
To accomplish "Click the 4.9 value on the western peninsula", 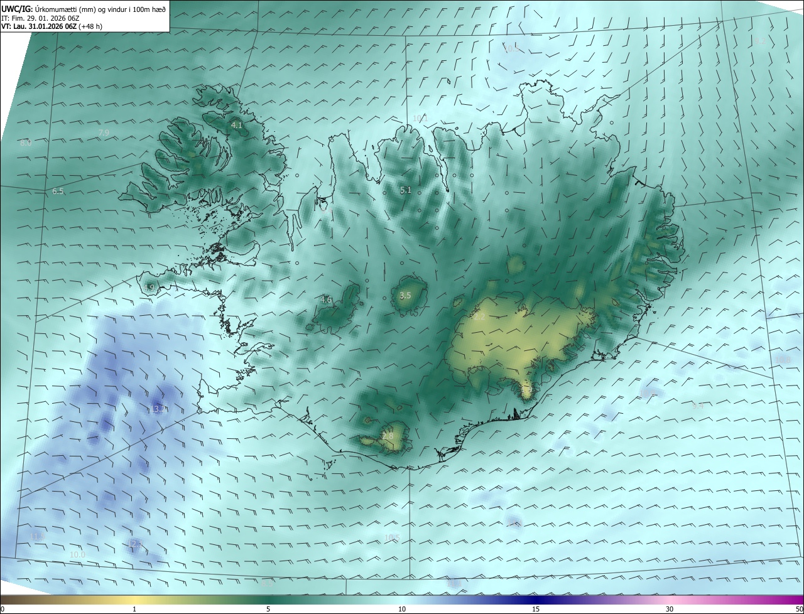I will pos(149,288).
